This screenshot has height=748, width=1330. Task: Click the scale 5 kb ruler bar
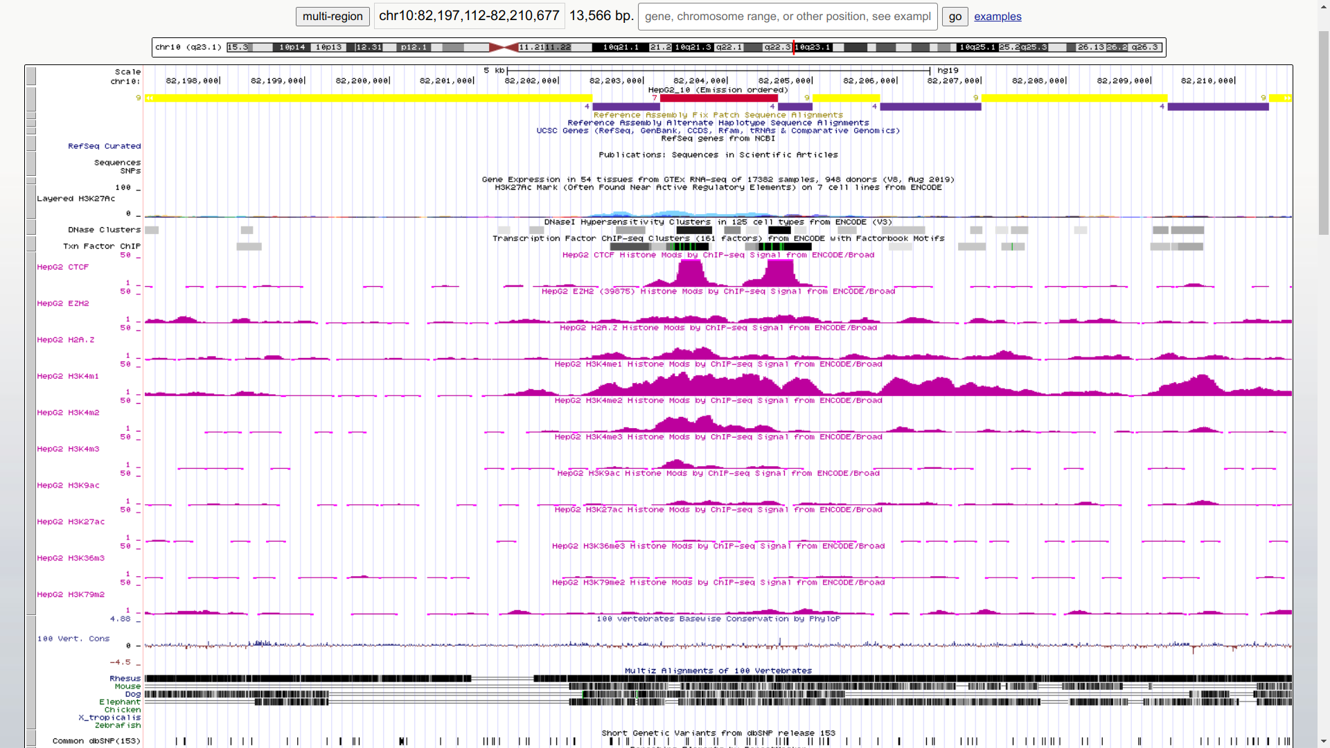click(x=718, y=71)
